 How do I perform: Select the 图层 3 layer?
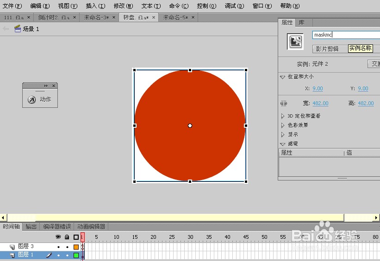click(x=26, y=247)
